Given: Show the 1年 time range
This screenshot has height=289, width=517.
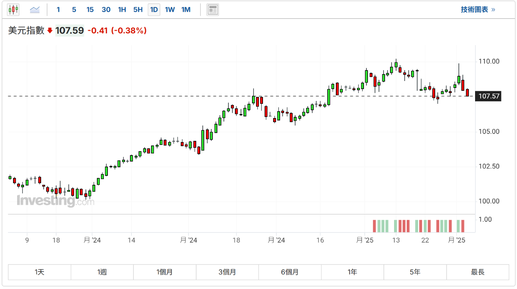Looking at the screenshot, I should (x=353, y=272).
